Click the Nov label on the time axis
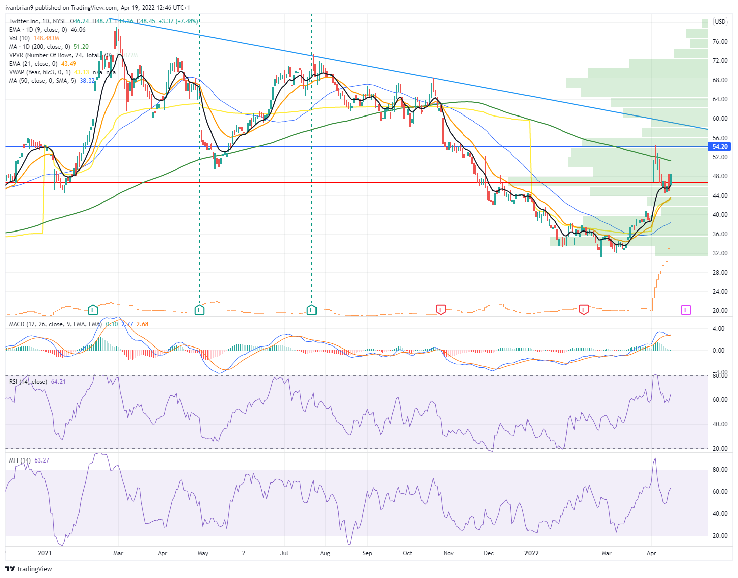This screenshot has height=578, width=738. tap(448, 553)
